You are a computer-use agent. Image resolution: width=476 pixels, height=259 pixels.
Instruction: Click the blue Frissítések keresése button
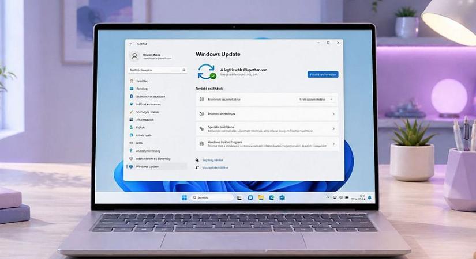coord(323,74)
